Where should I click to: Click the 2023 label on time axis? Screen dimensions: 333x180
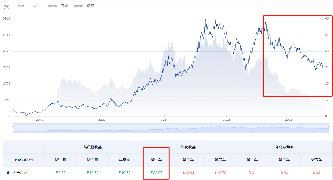(289, 120)
